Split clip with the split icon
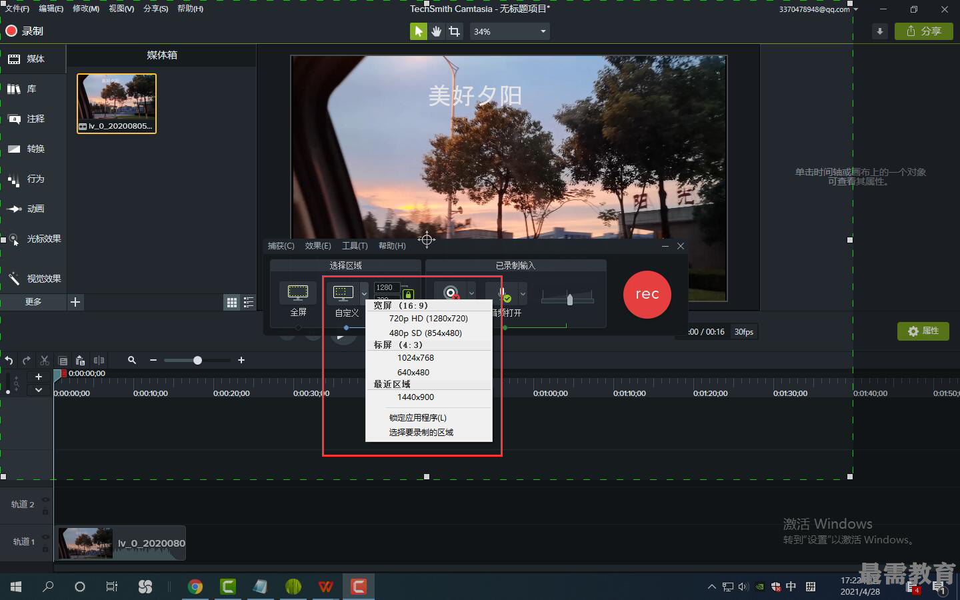This screenshot has height=600, width=960. (99, 361)
